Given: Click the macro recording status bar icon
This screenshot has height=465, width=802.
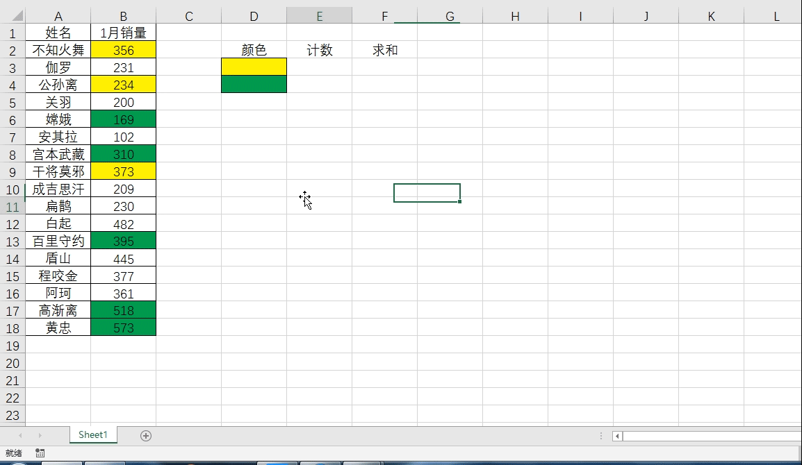Looking at the screenshot, I should 40,453.
